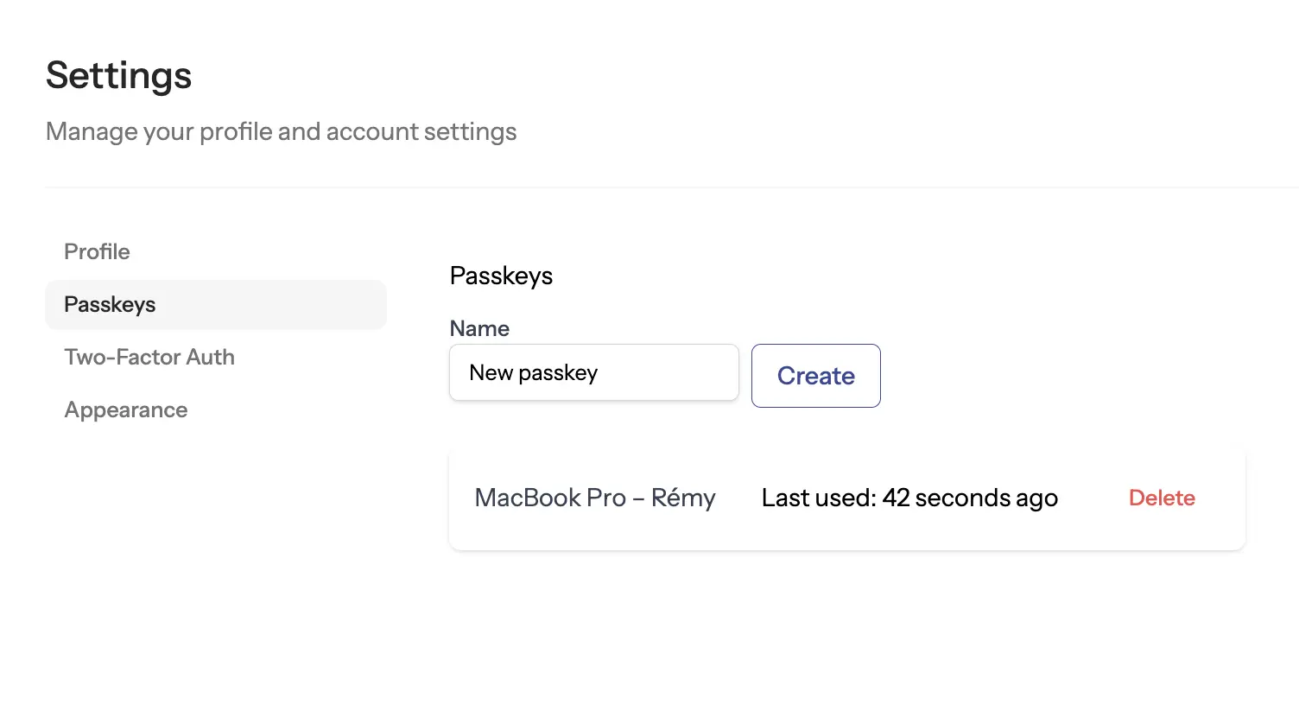1299x717 pixels.
Task: Click the Settings page heading
Action: pyautogui.click(x=118, y=76)
